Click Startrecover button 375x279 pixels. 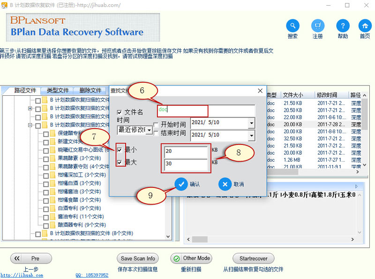tap(254, 258)
